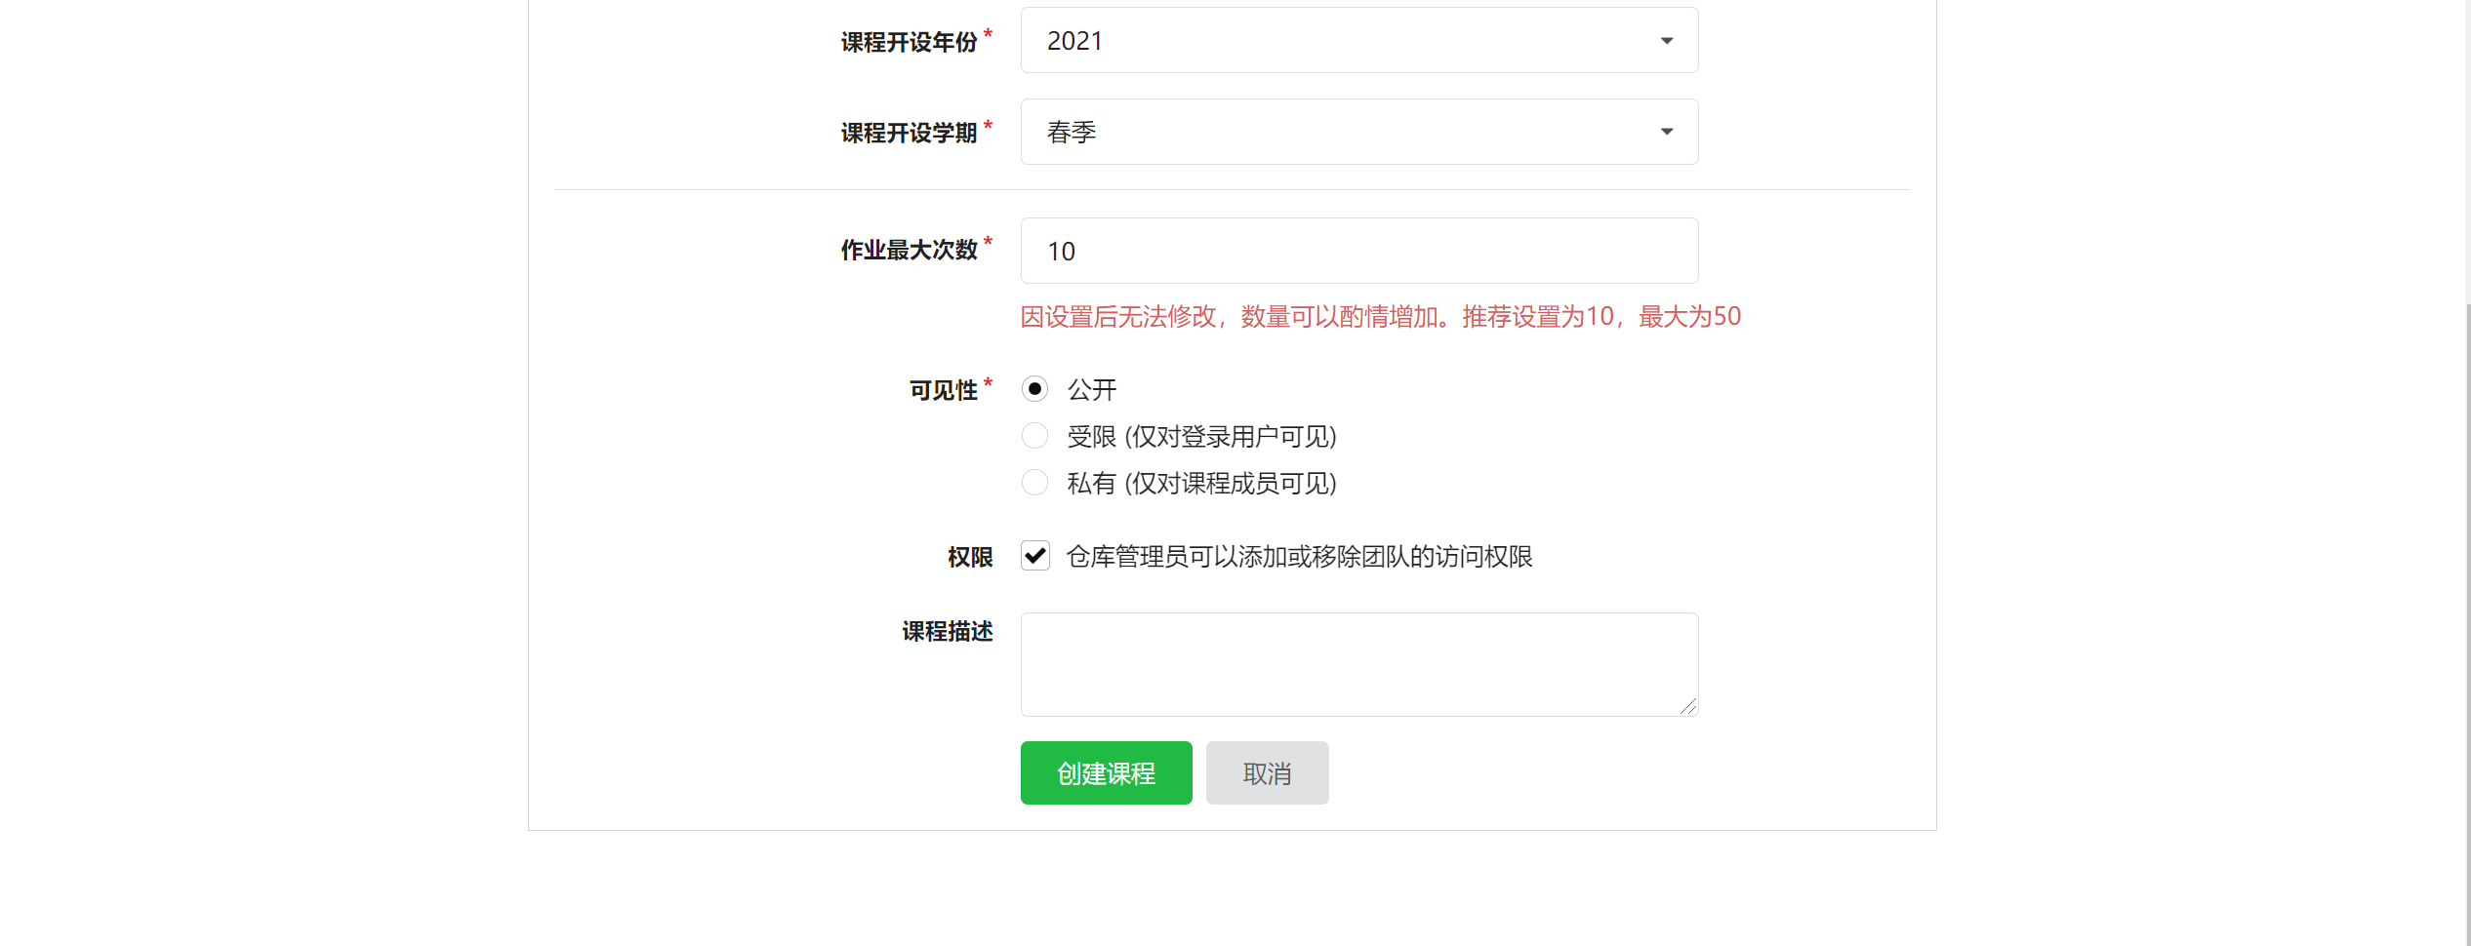
Task: Click inside the 课程描述 text area
Action: 1359,664
